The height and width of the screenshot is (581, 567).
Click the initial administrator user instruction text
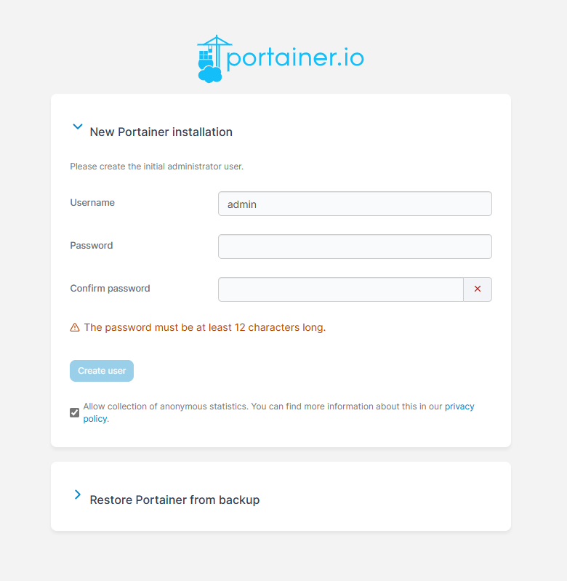pyautogui.click(x=157, y=167)
